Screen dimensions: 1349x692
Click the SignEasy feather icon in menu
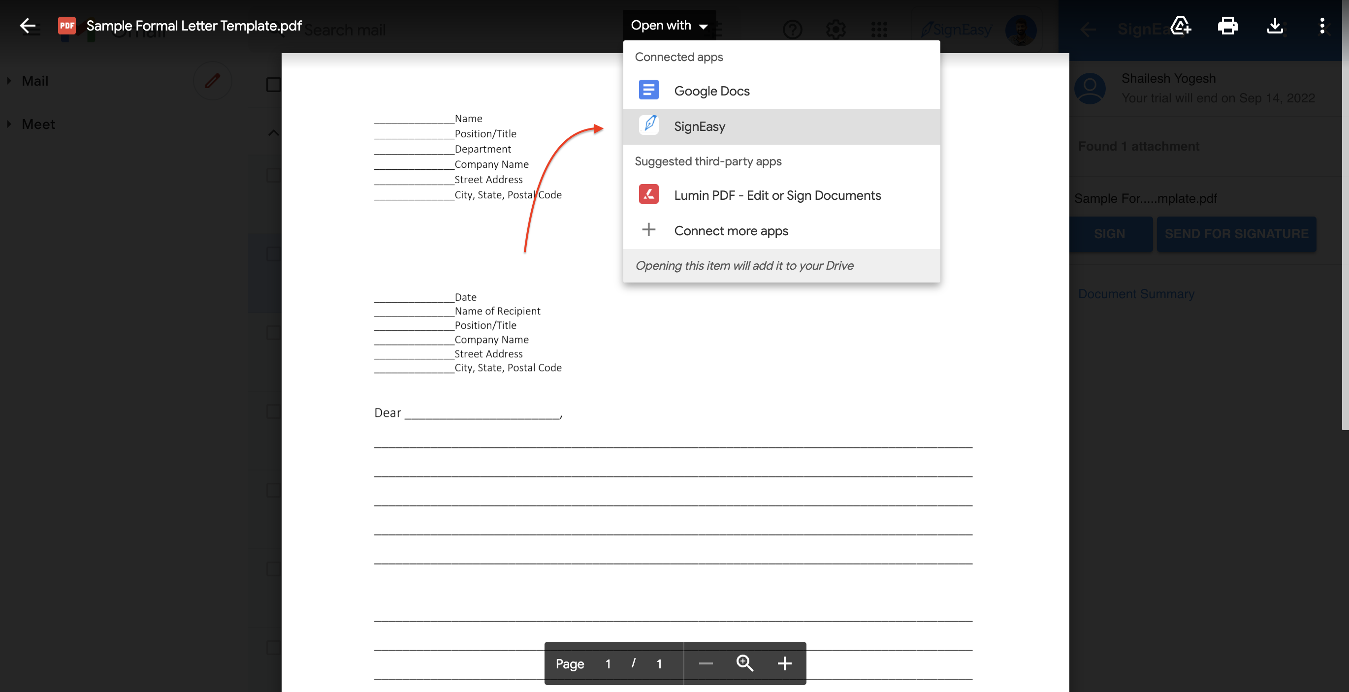(x=649, y=125)
